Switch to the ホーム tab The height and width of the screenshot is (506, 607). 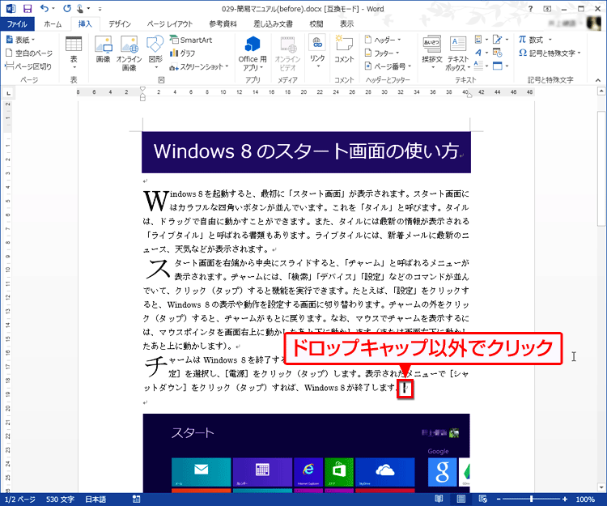tap(53, 24)
